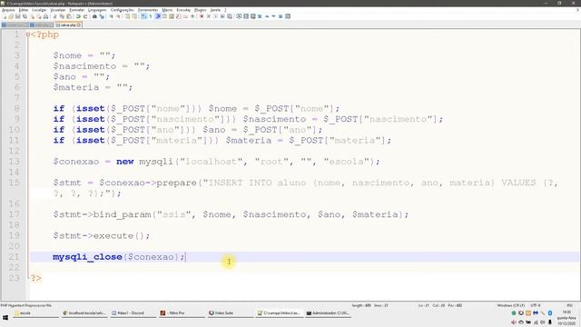Start macro recording with the red record icon
581x327 pixels.
click(x=202, y=16)
